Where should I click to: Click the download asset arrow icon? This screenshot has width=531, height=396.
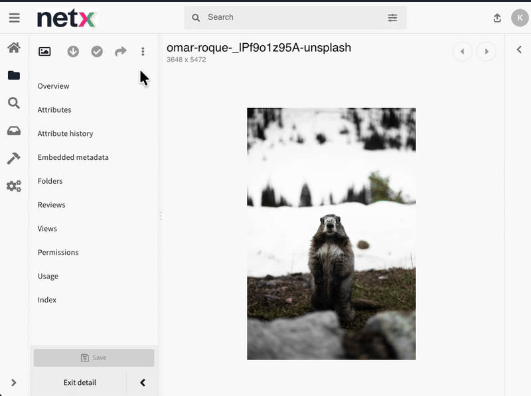pos(73,52)
